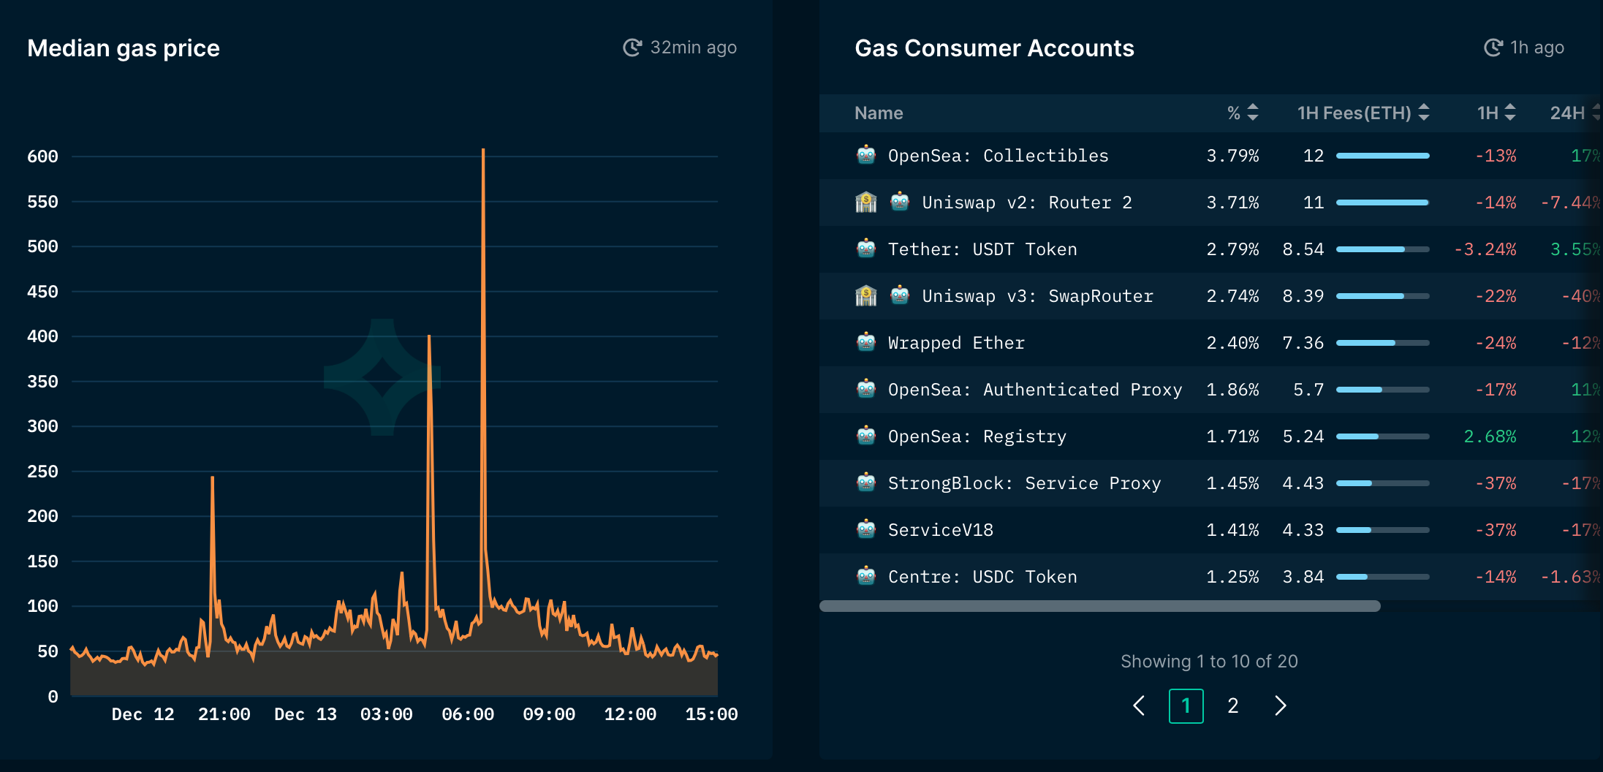Click the 7.36 fees value for Wrapped Ether
Image resolution: width=1603 pixels, height=772 pixels.
click(1303, 343)
